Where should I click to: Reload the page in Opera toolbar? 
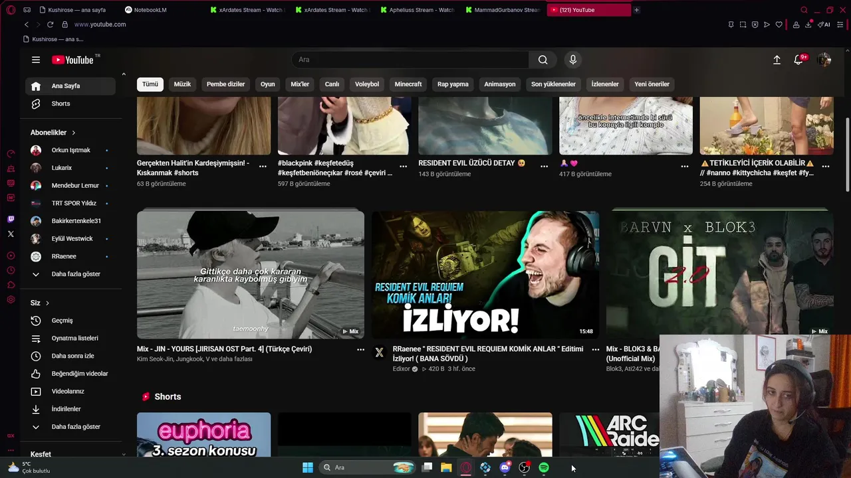(50, 25)
